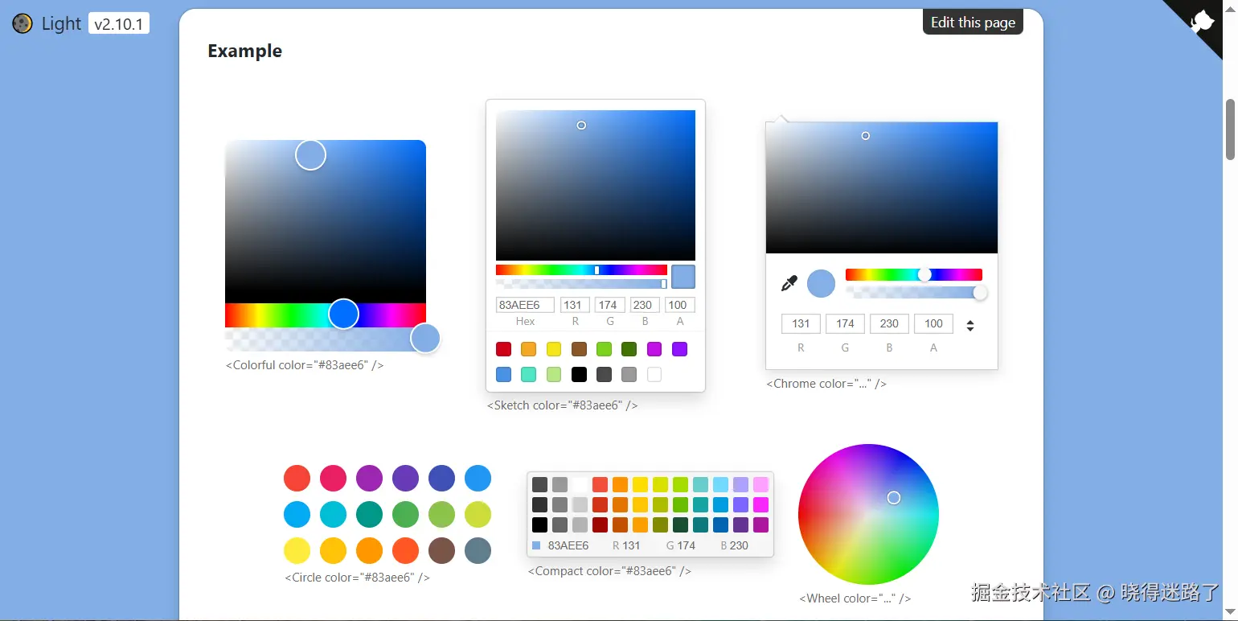Pick the white swatch in Compact picker
The image size is (1238, 621).
pos(580,484)
